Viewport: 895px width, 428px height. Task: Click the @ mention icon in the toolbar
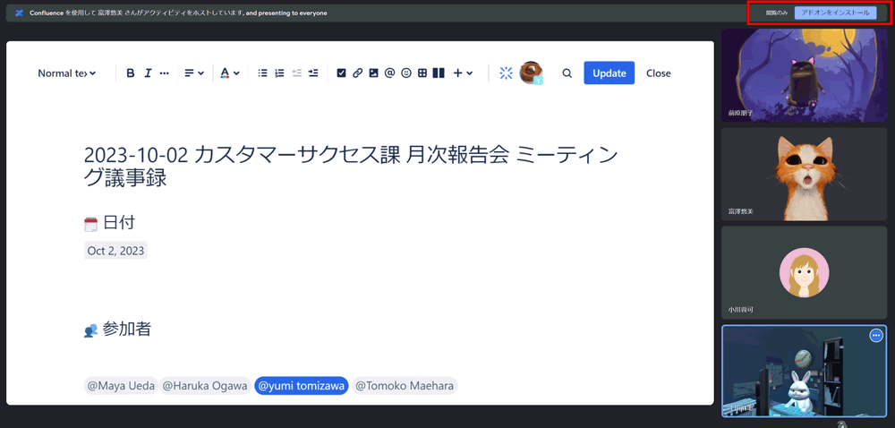pos(390,73)
